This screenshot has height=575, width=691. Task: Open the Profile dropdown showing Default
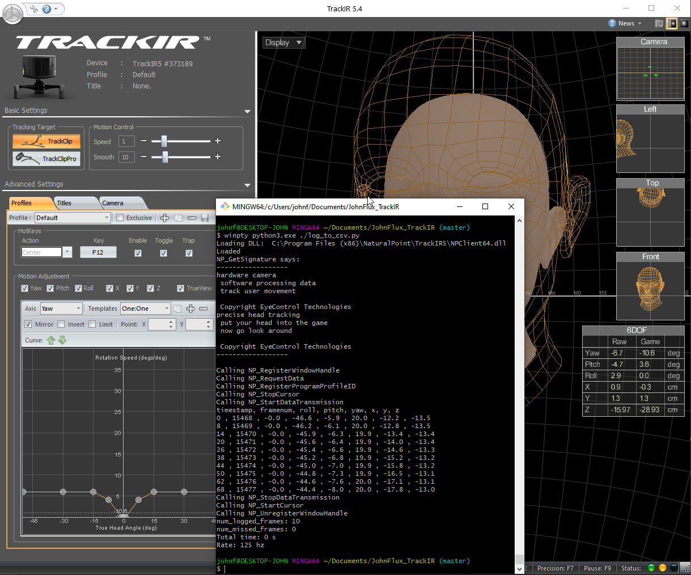(73, 218)
